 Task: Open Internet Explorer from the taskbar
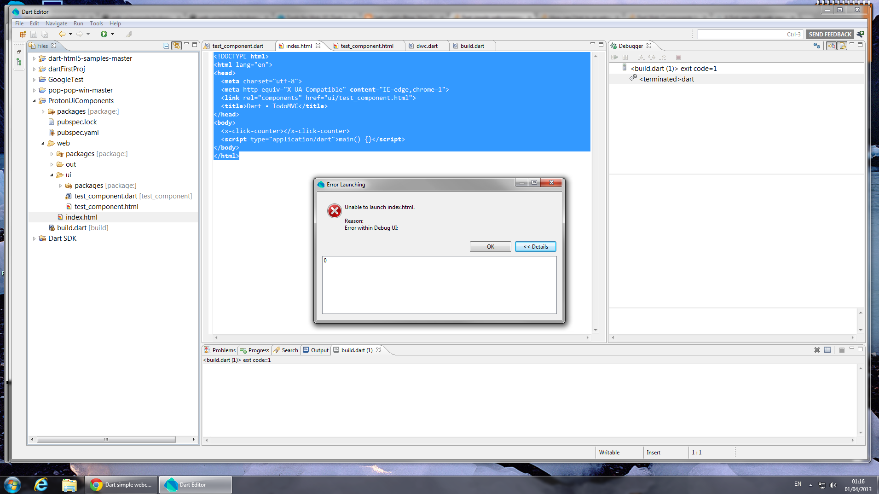[x=41, y=485]
